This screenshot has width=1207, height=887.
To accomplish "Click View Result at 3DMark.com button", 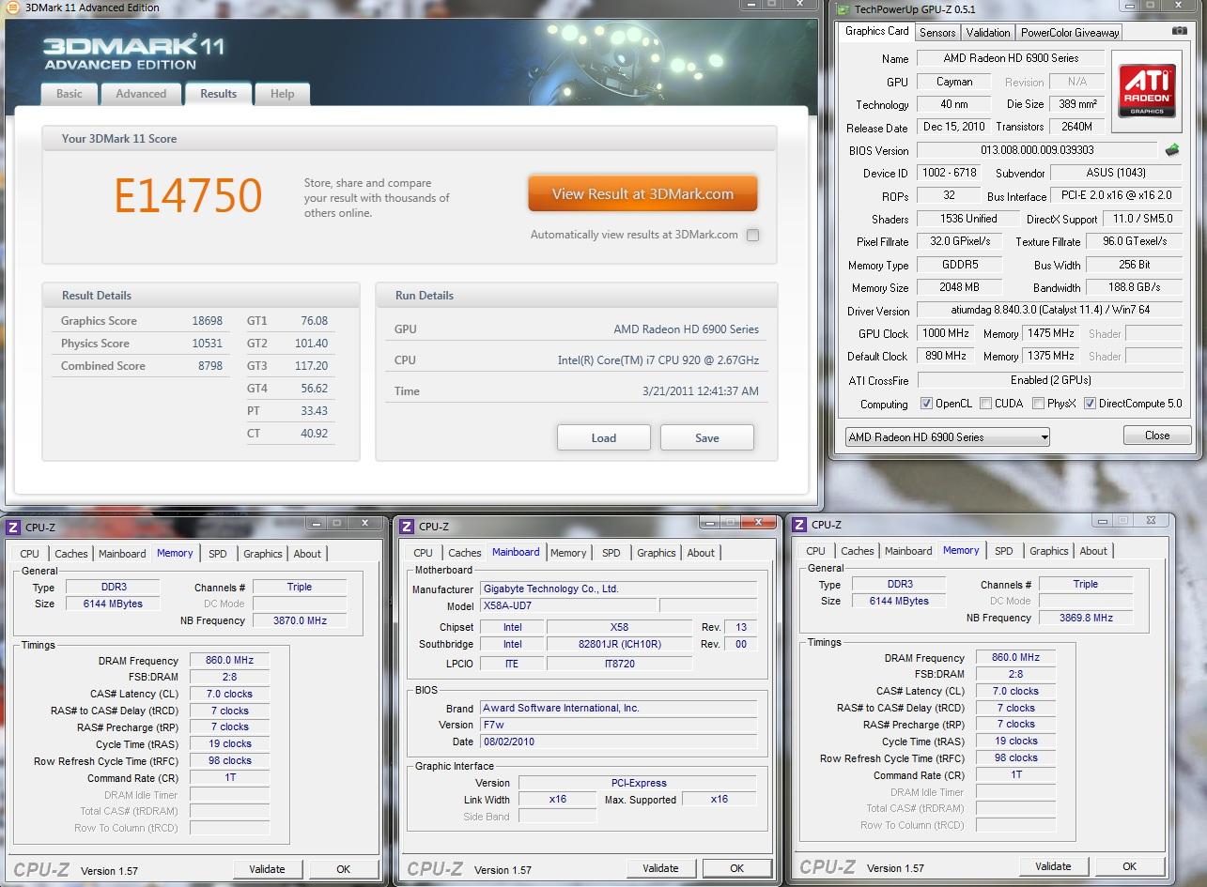I will pos(642,194).
